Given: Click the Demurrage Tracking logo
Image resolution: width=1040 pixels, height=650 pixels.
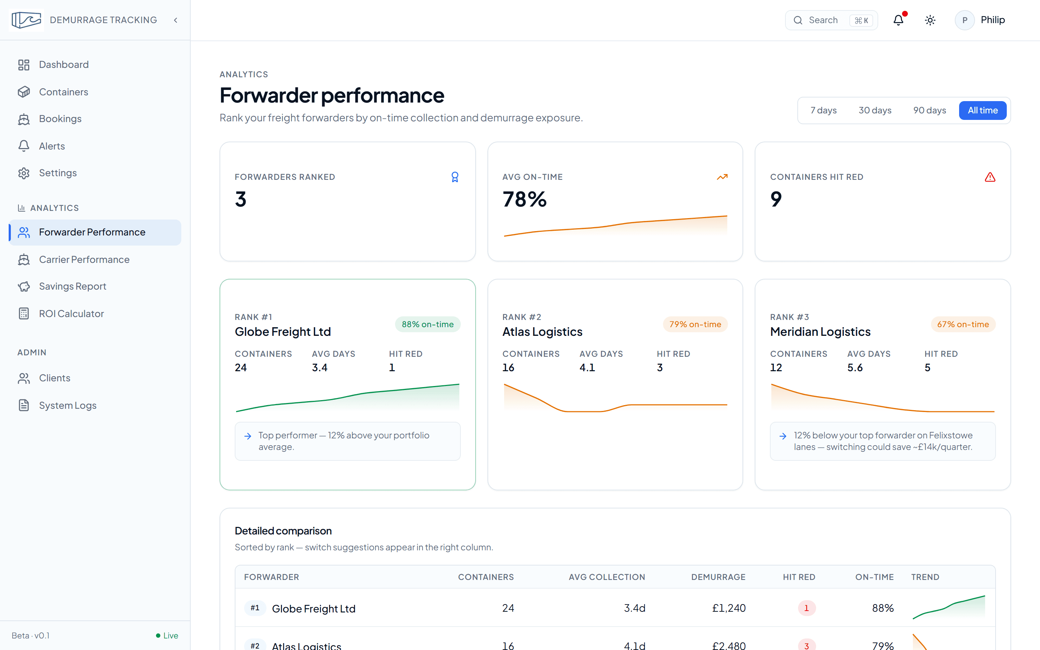Looking at the screenshot, I should (x=27, y=20).
